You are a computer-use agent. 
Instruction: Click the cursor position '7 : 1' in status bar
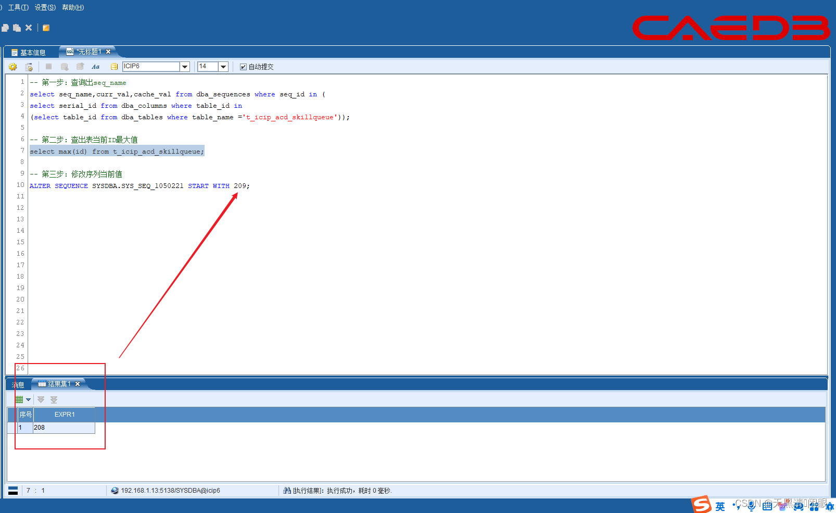click(x=36, y=491)
